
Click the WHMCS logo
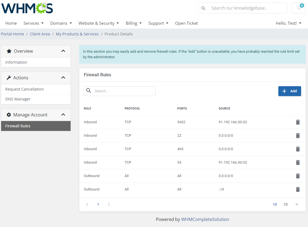point(27,8)
